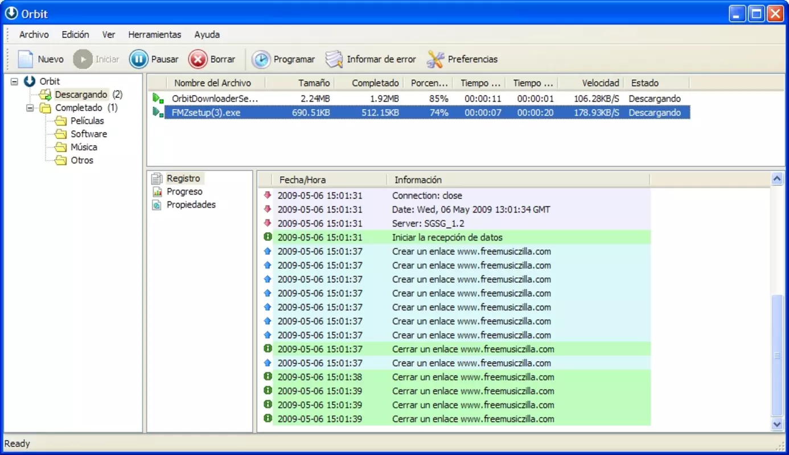Select the Software category
The image size is (789, 455).
89,134
